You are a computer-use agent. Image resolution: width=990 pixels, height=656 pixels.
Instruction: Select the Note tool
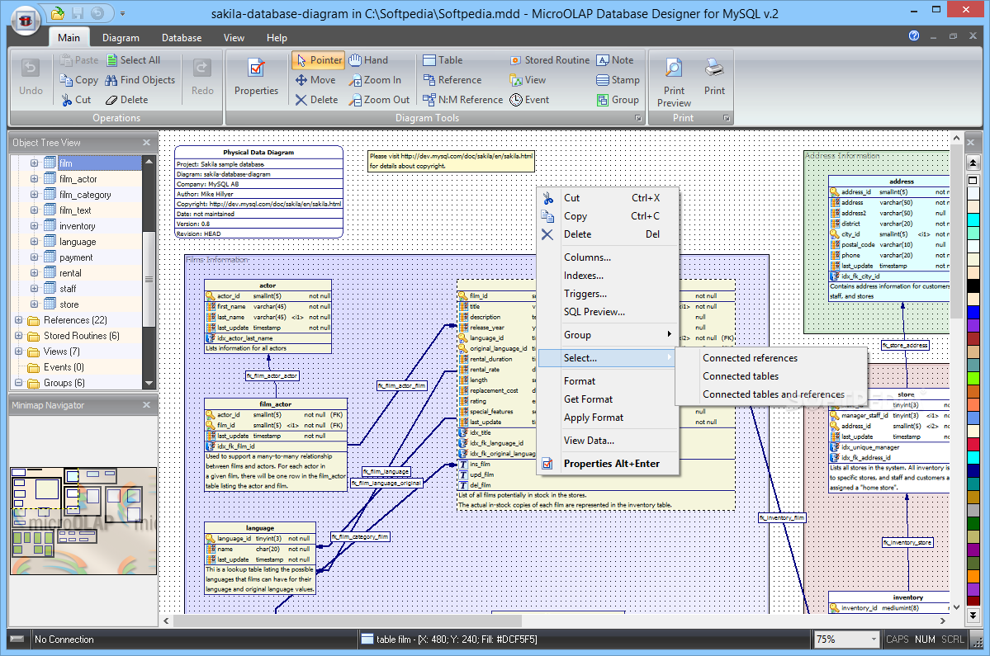pyautogui.click(x=615, y=60)
